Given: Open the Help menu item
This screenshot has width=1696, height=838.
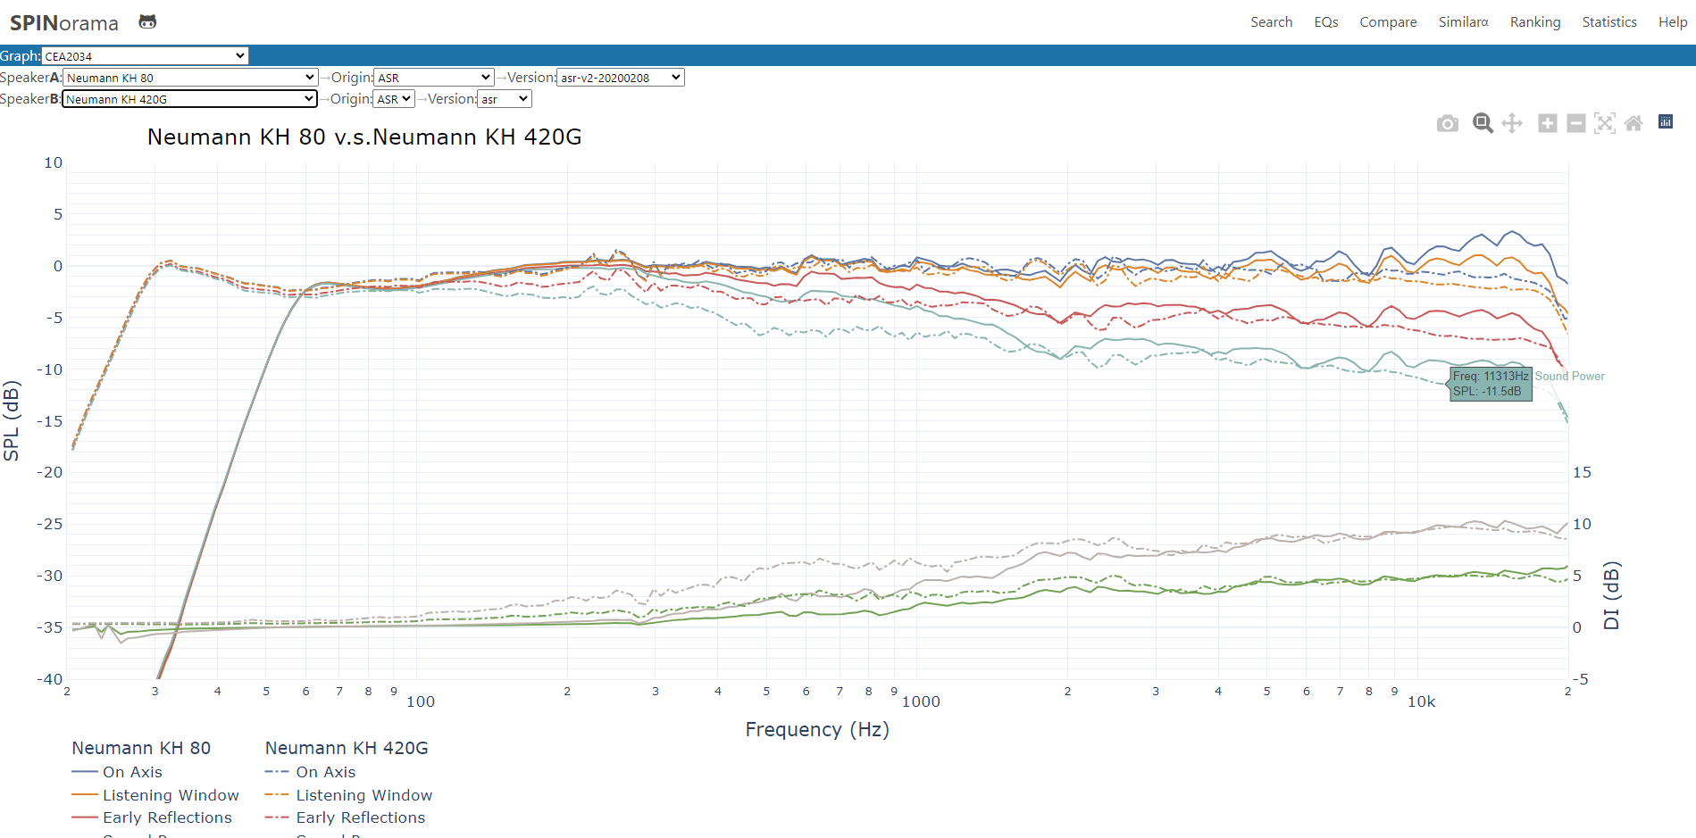Looking at the screenshot, I should tap(1673, 22).
